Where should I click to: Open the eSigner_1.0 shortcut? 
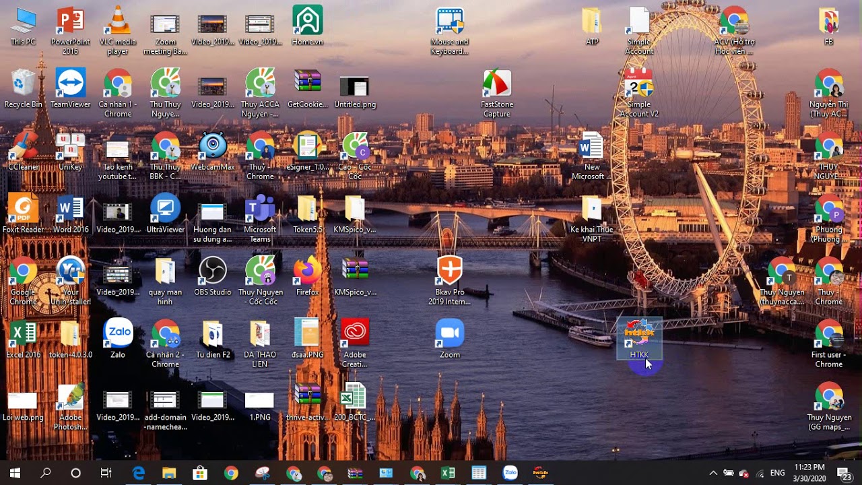coord(307,151)
